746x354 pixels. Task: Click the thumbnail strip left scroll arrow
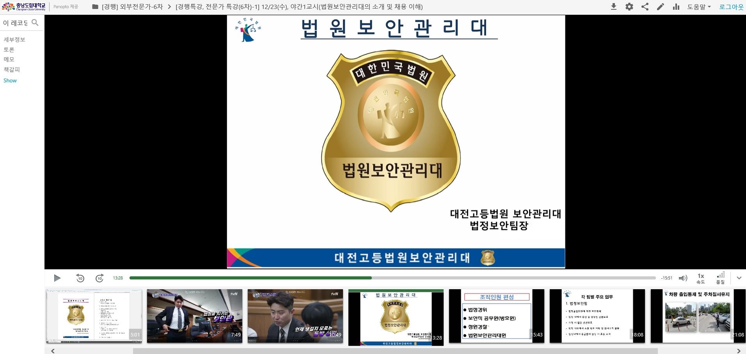tap(53, 351)
